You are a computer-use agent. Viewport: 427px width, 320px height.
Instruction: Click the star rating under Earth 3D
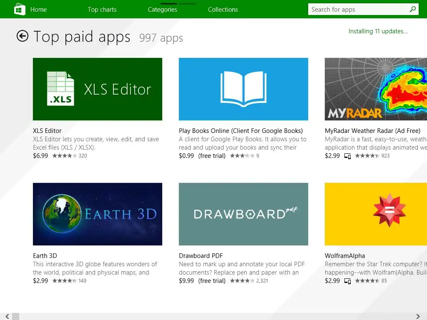pos(65,280)
